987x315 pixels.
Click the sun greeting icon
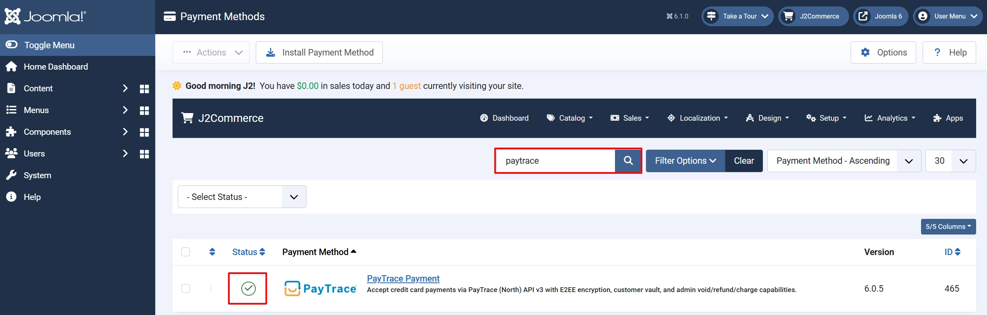tap(177, 86)
